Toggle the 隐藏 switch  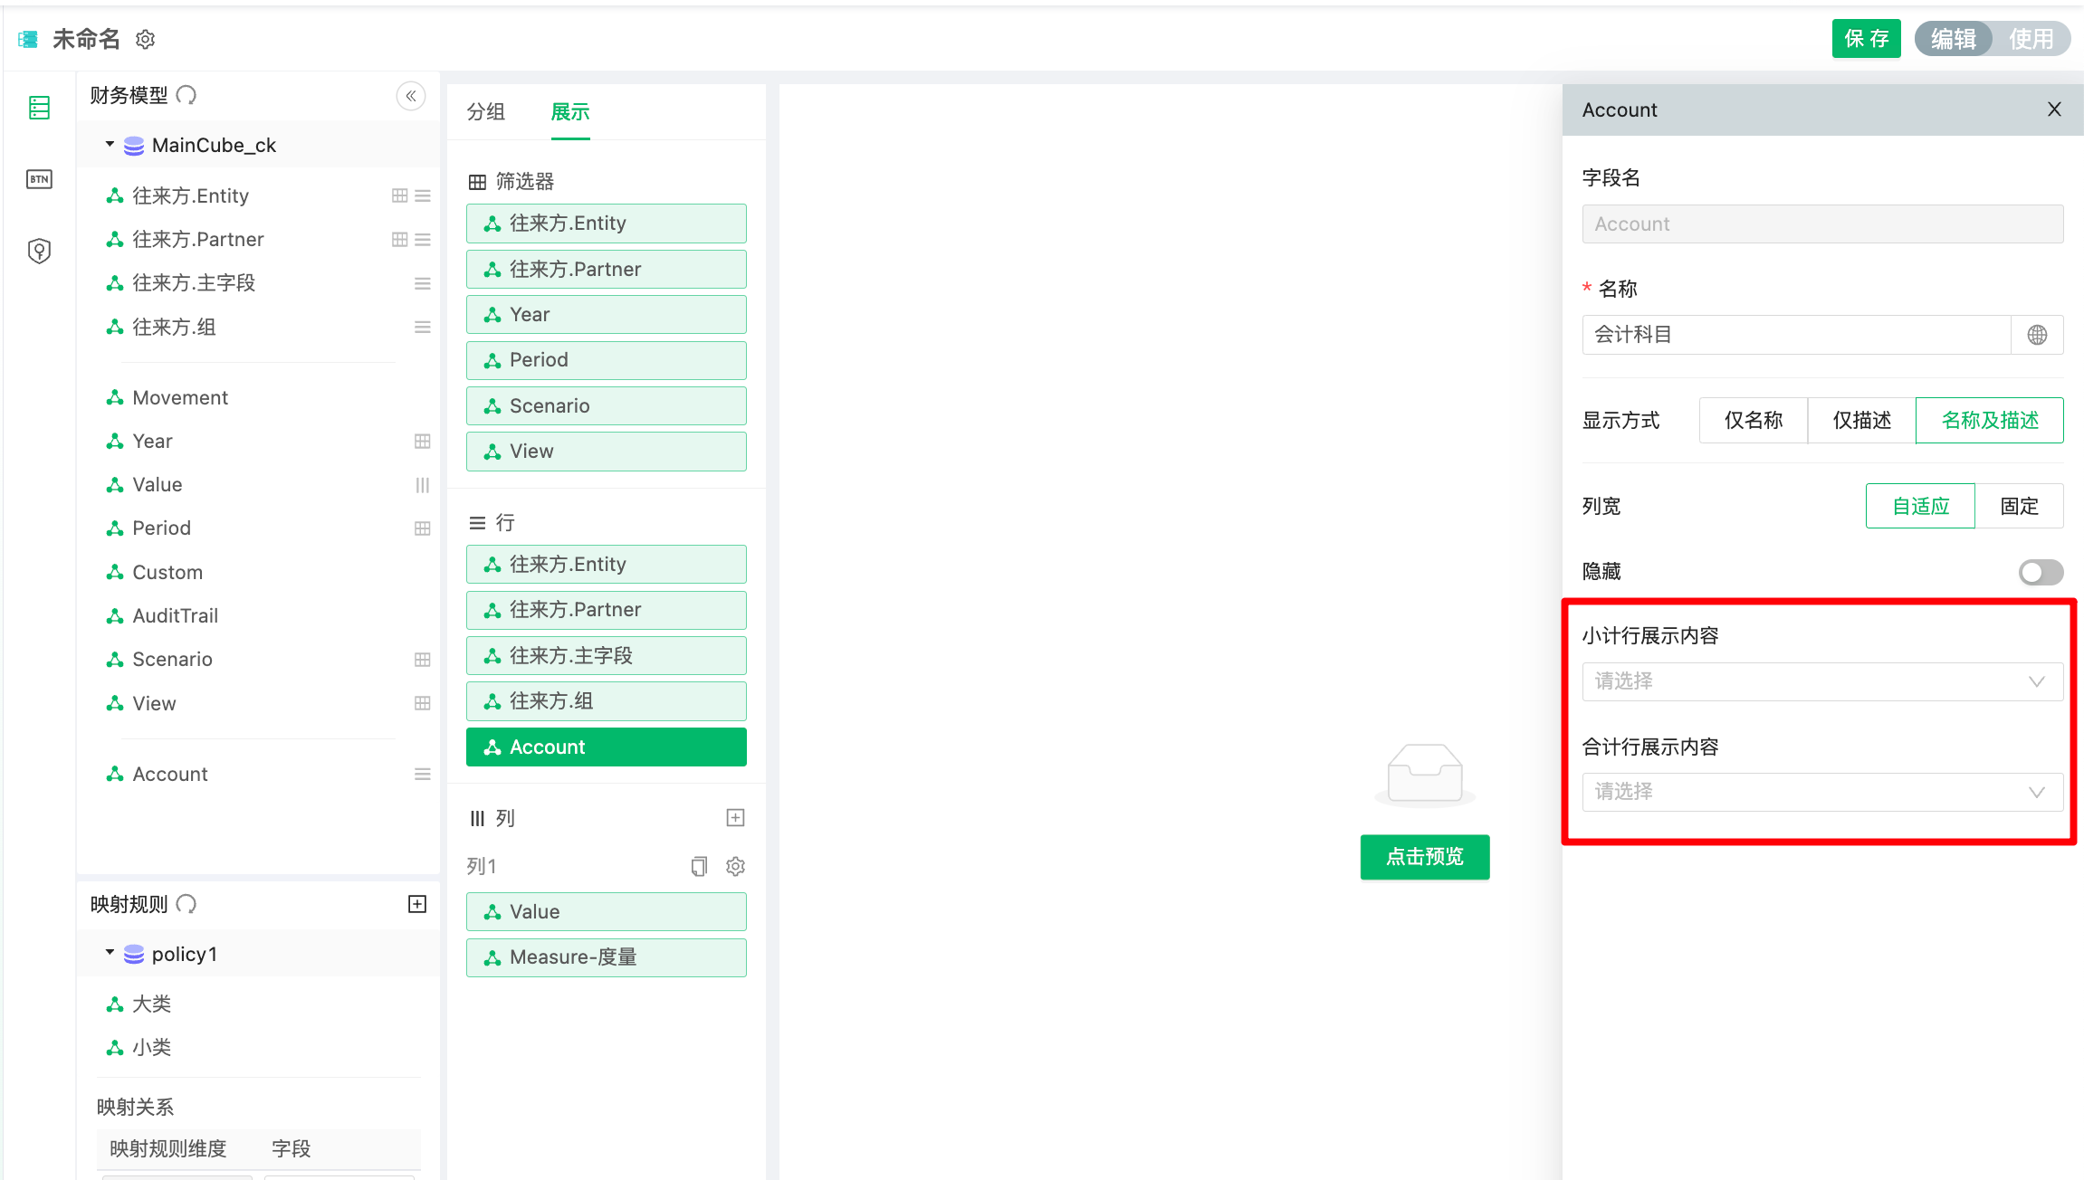click(2040, 572)
